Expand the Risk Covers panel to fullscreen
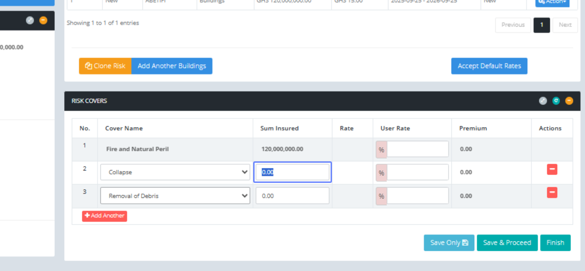Image resolution: width=585 pixels, height=271 pixels. [x=543, y=101]
